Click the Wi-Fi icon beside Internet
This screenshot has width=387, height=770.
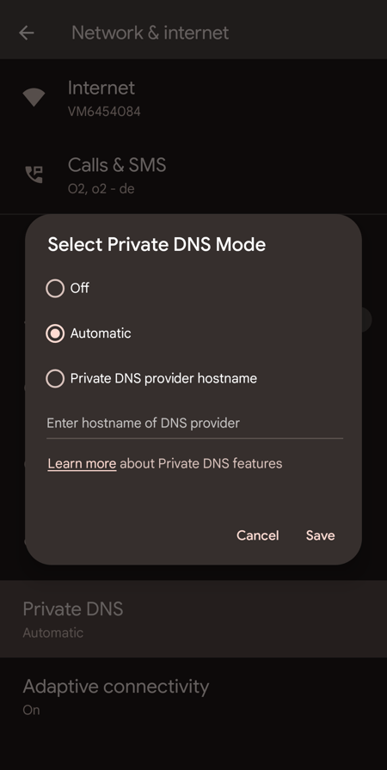click(x=34, y=97)
